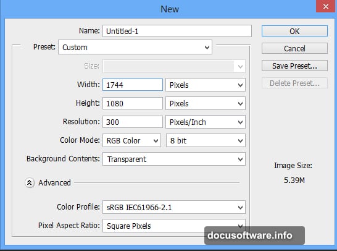The width and height of the screenshot is (337, 251).
Task: Click the Name field containing Untitled-1
Action: 177,31
